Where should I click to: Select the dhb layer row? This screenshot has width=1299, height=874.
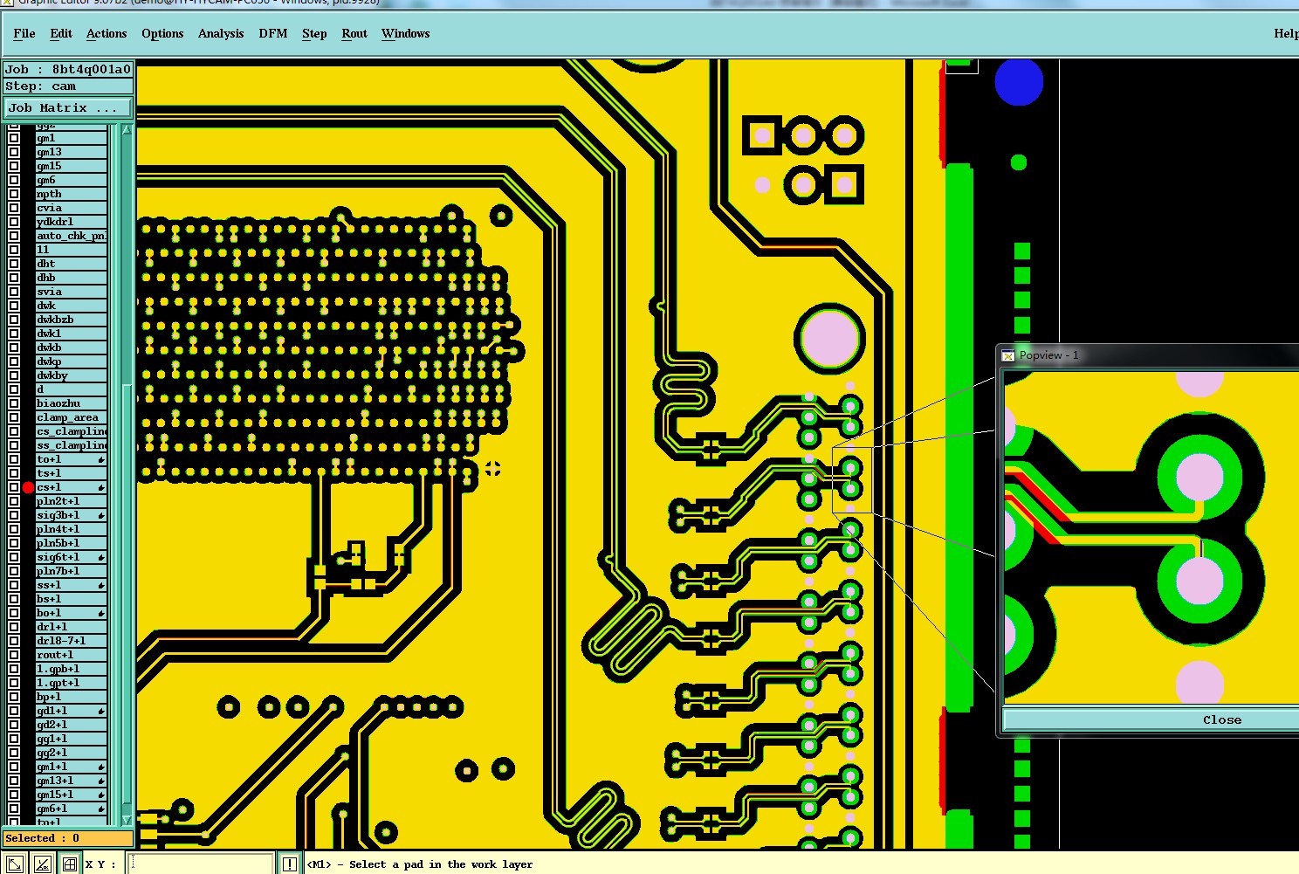tap(71, 278)
